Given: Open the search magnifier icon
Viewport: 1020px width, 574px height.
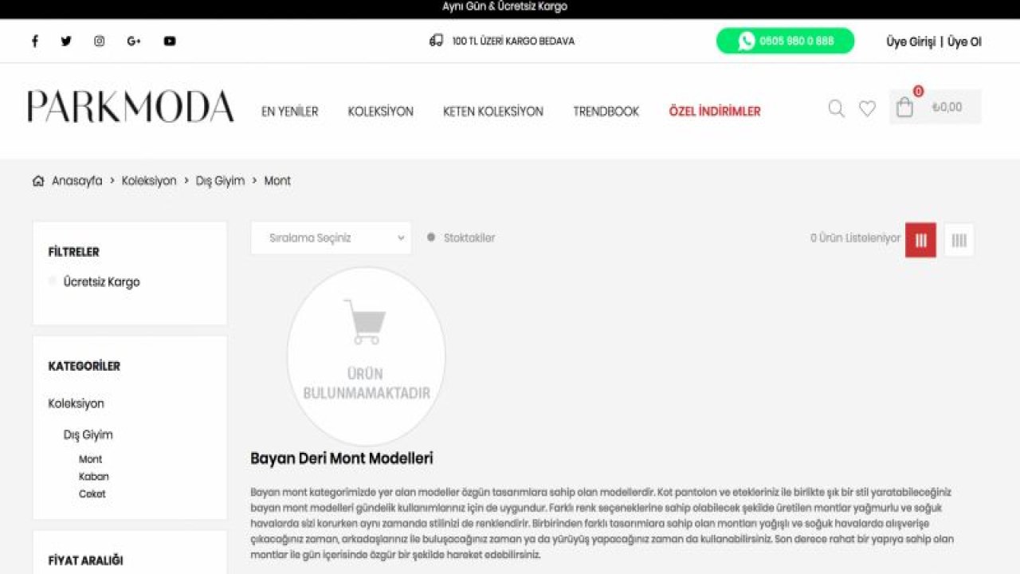Looking at the screenshot, I should click(x=835, y=108).
